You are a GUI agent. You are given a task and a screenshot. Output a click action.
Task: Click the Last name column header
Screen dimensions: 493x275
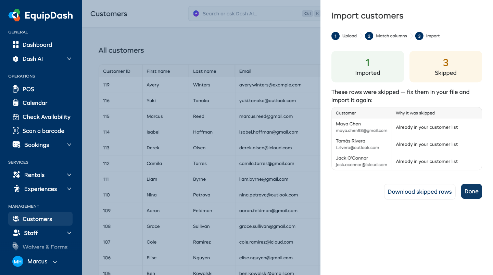tap(212, 71)
